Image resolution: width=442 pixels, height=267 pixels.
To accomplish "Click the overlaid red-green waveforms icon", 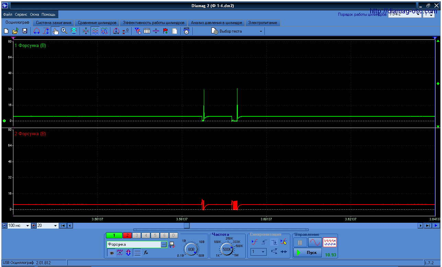I will pyautogui.click(x=86, y=31).
